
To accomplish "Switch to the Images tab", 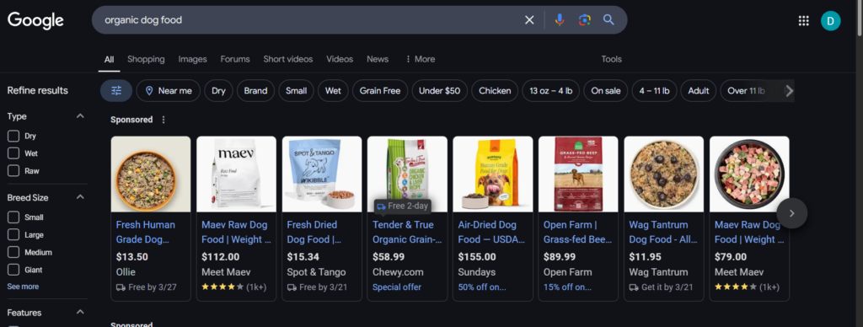I will click(x=193, y=59).
